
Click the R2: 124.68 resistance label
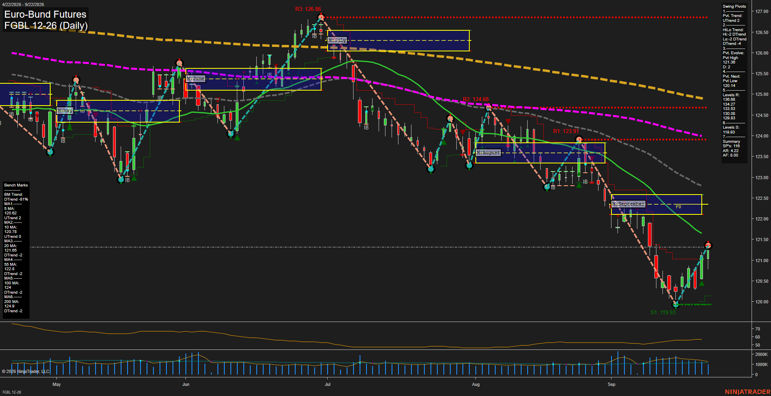tap(476, 99)
